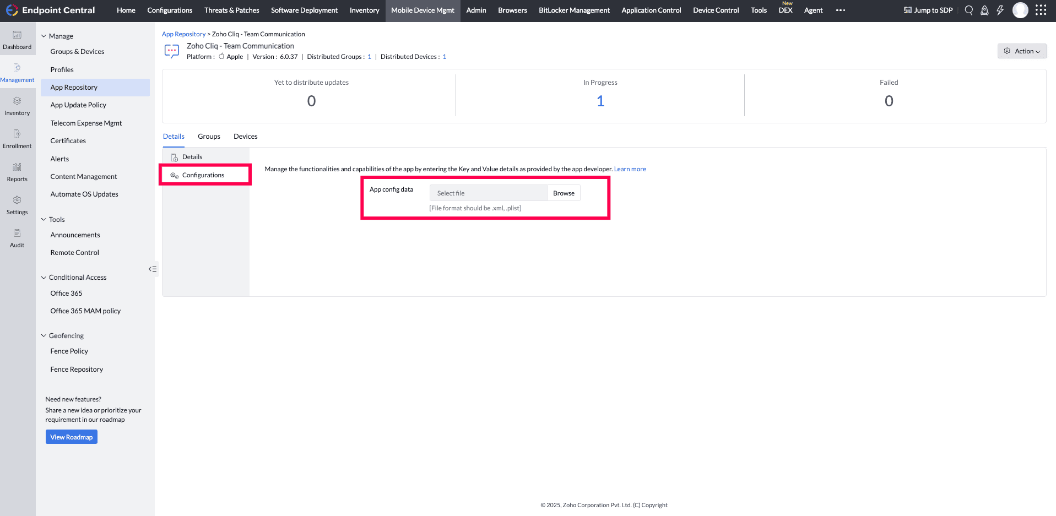
Task: Open the BitLocker Management menu
Action: (x=574, y=10)
